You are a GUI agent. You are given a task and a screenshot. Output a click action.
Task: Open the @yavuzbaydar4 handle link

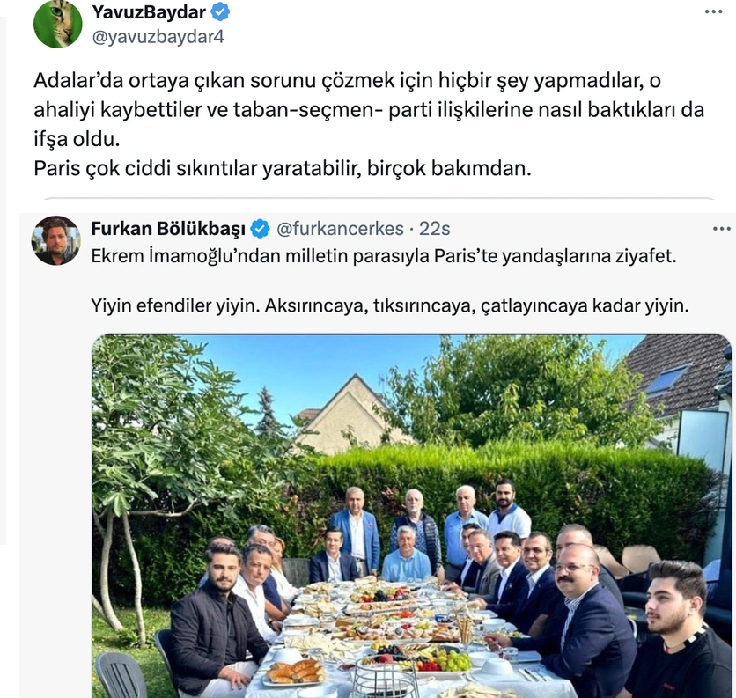point(158,37)
